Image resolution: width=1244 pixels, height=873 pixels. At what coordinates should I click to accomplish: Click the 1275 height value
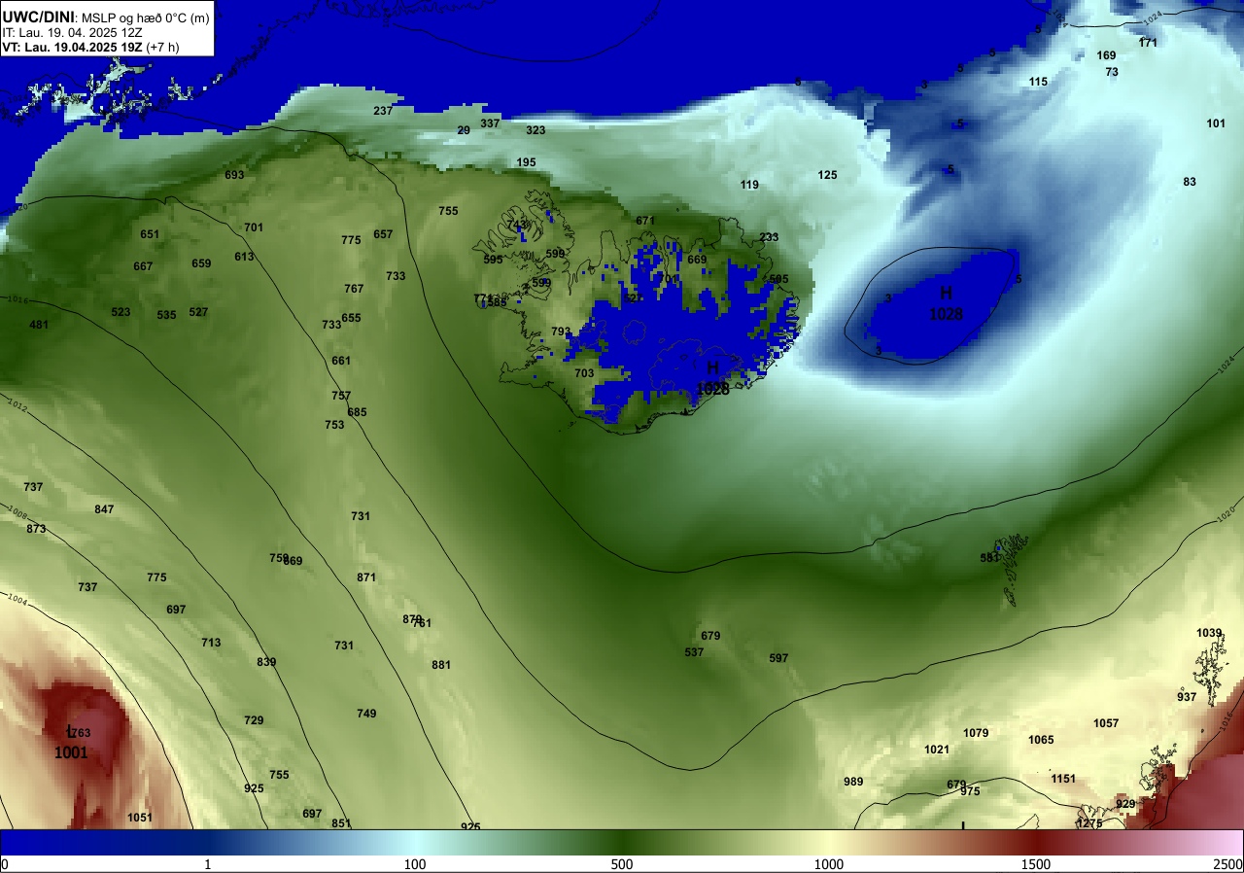(x=1089, y=823)
